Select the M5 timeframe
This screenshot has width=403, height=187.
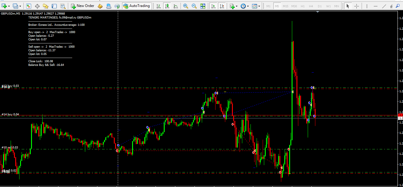coord(277,6)
